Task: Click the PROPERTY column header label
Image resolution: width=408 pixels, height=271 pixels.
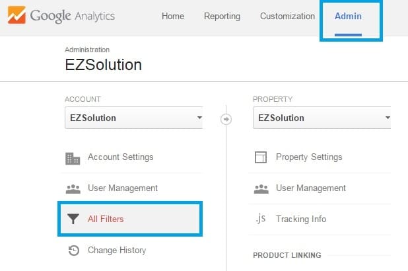Action: [x=273, y=99]
